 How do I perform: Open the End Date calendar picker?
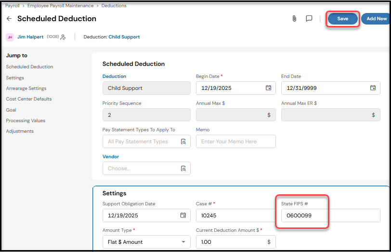pyautogui.click(x=373, y=88)
